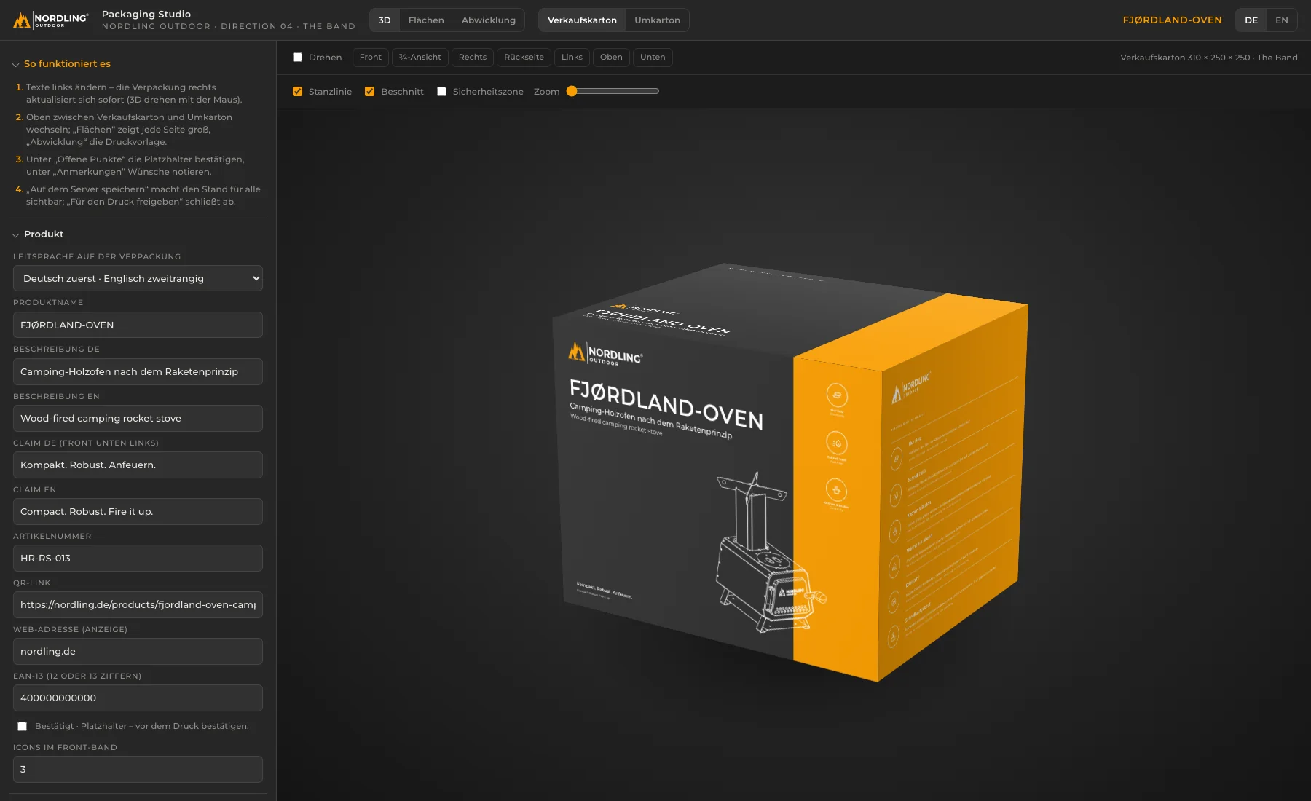This screenshot has height=801, width=1311.
Task: Uncheck the Stanzlinie checkbox
Action: tap(297, 92)
